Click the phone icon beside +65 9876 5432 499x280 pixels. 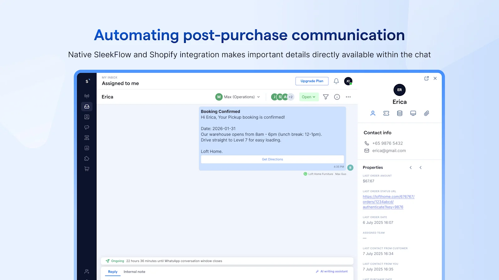click(367, 143)
